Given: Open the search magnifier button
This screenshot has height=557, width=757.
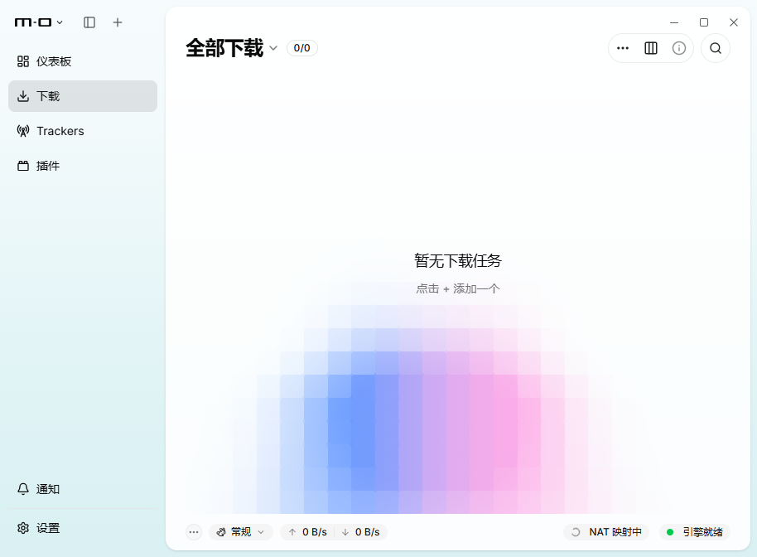Looking at the screenshot, I should tap(716, 48).
